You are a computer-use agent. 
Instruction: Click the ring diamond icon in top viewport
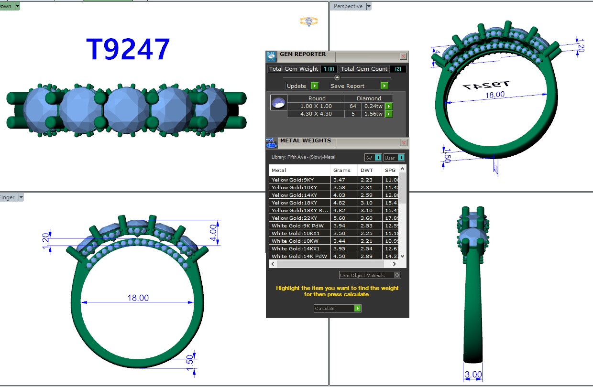click(308, 21)
